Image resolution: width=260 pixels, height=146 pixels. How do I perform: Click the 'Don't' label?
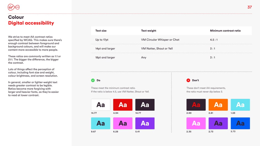pyautogui.click(x=195, y=80)
